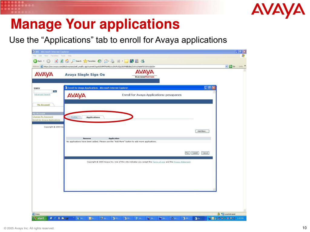
Task: Click the Windows flag throbber icon
Action: pos(243,56)
